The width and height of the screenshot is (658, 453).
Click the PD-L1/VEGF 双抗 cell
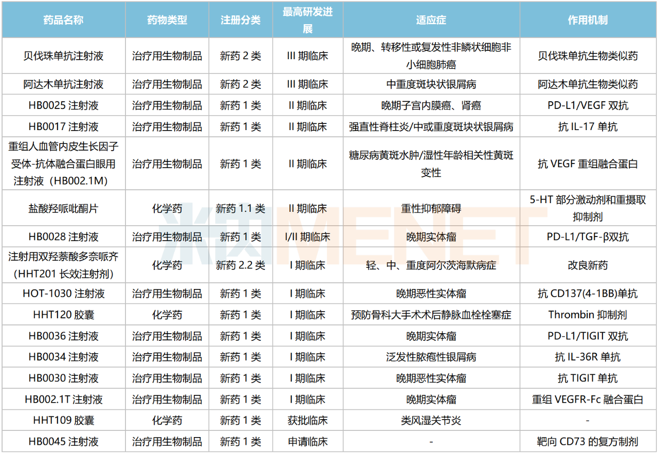point(588,105)
